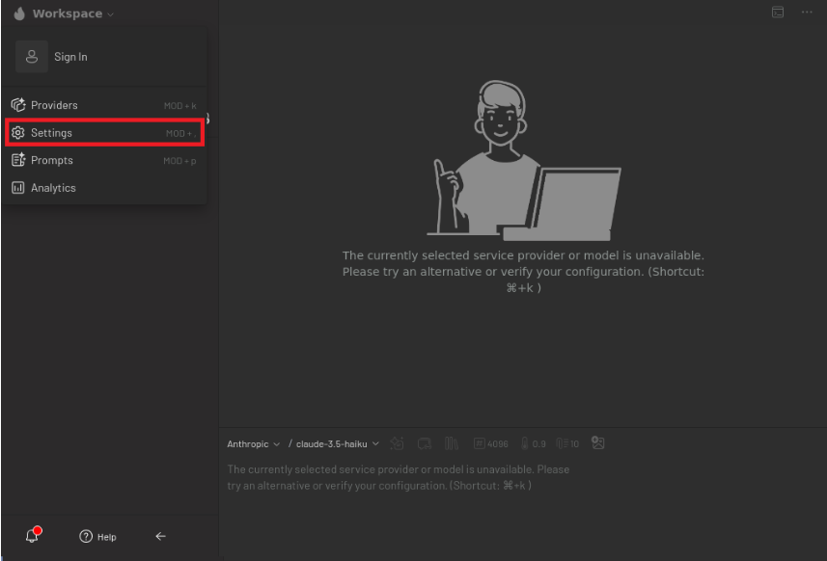Open Analytics from the workspace menu

[53, 188]
